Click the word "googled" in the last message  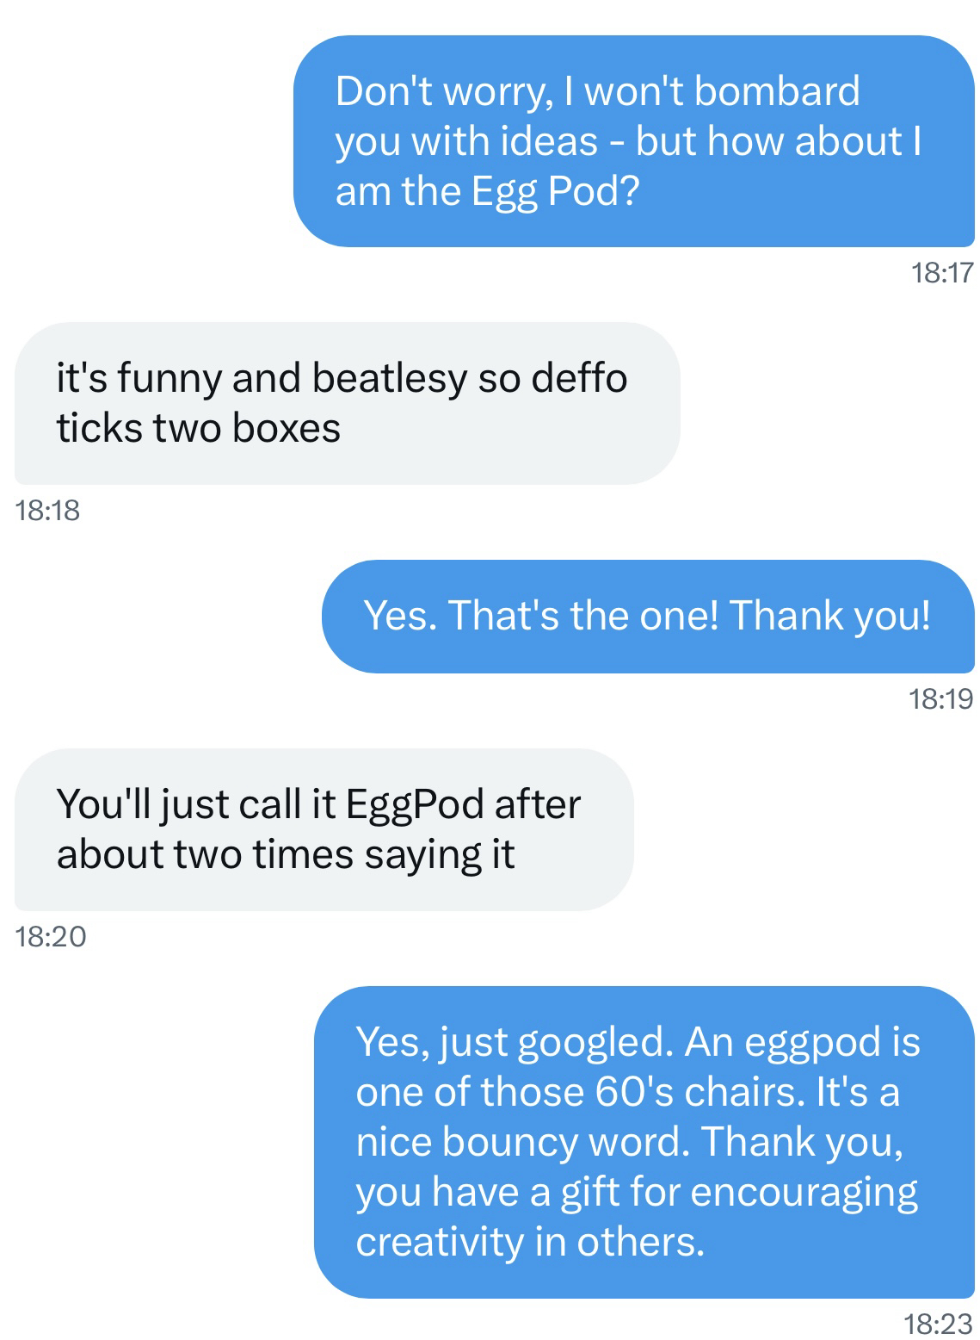[592, 1042]
